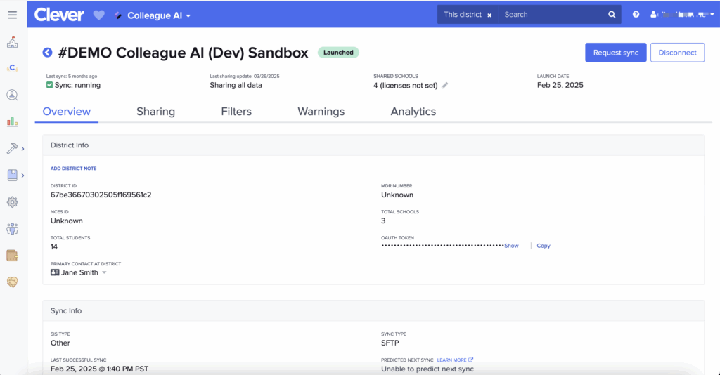Click into the Search input field
720x375 pixels.
[552, 15]
